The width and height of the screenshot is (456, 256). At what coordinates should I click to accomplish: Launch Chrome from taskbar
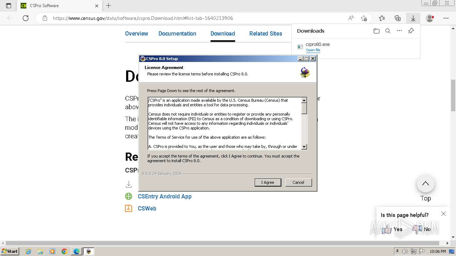tap(64, 251)
